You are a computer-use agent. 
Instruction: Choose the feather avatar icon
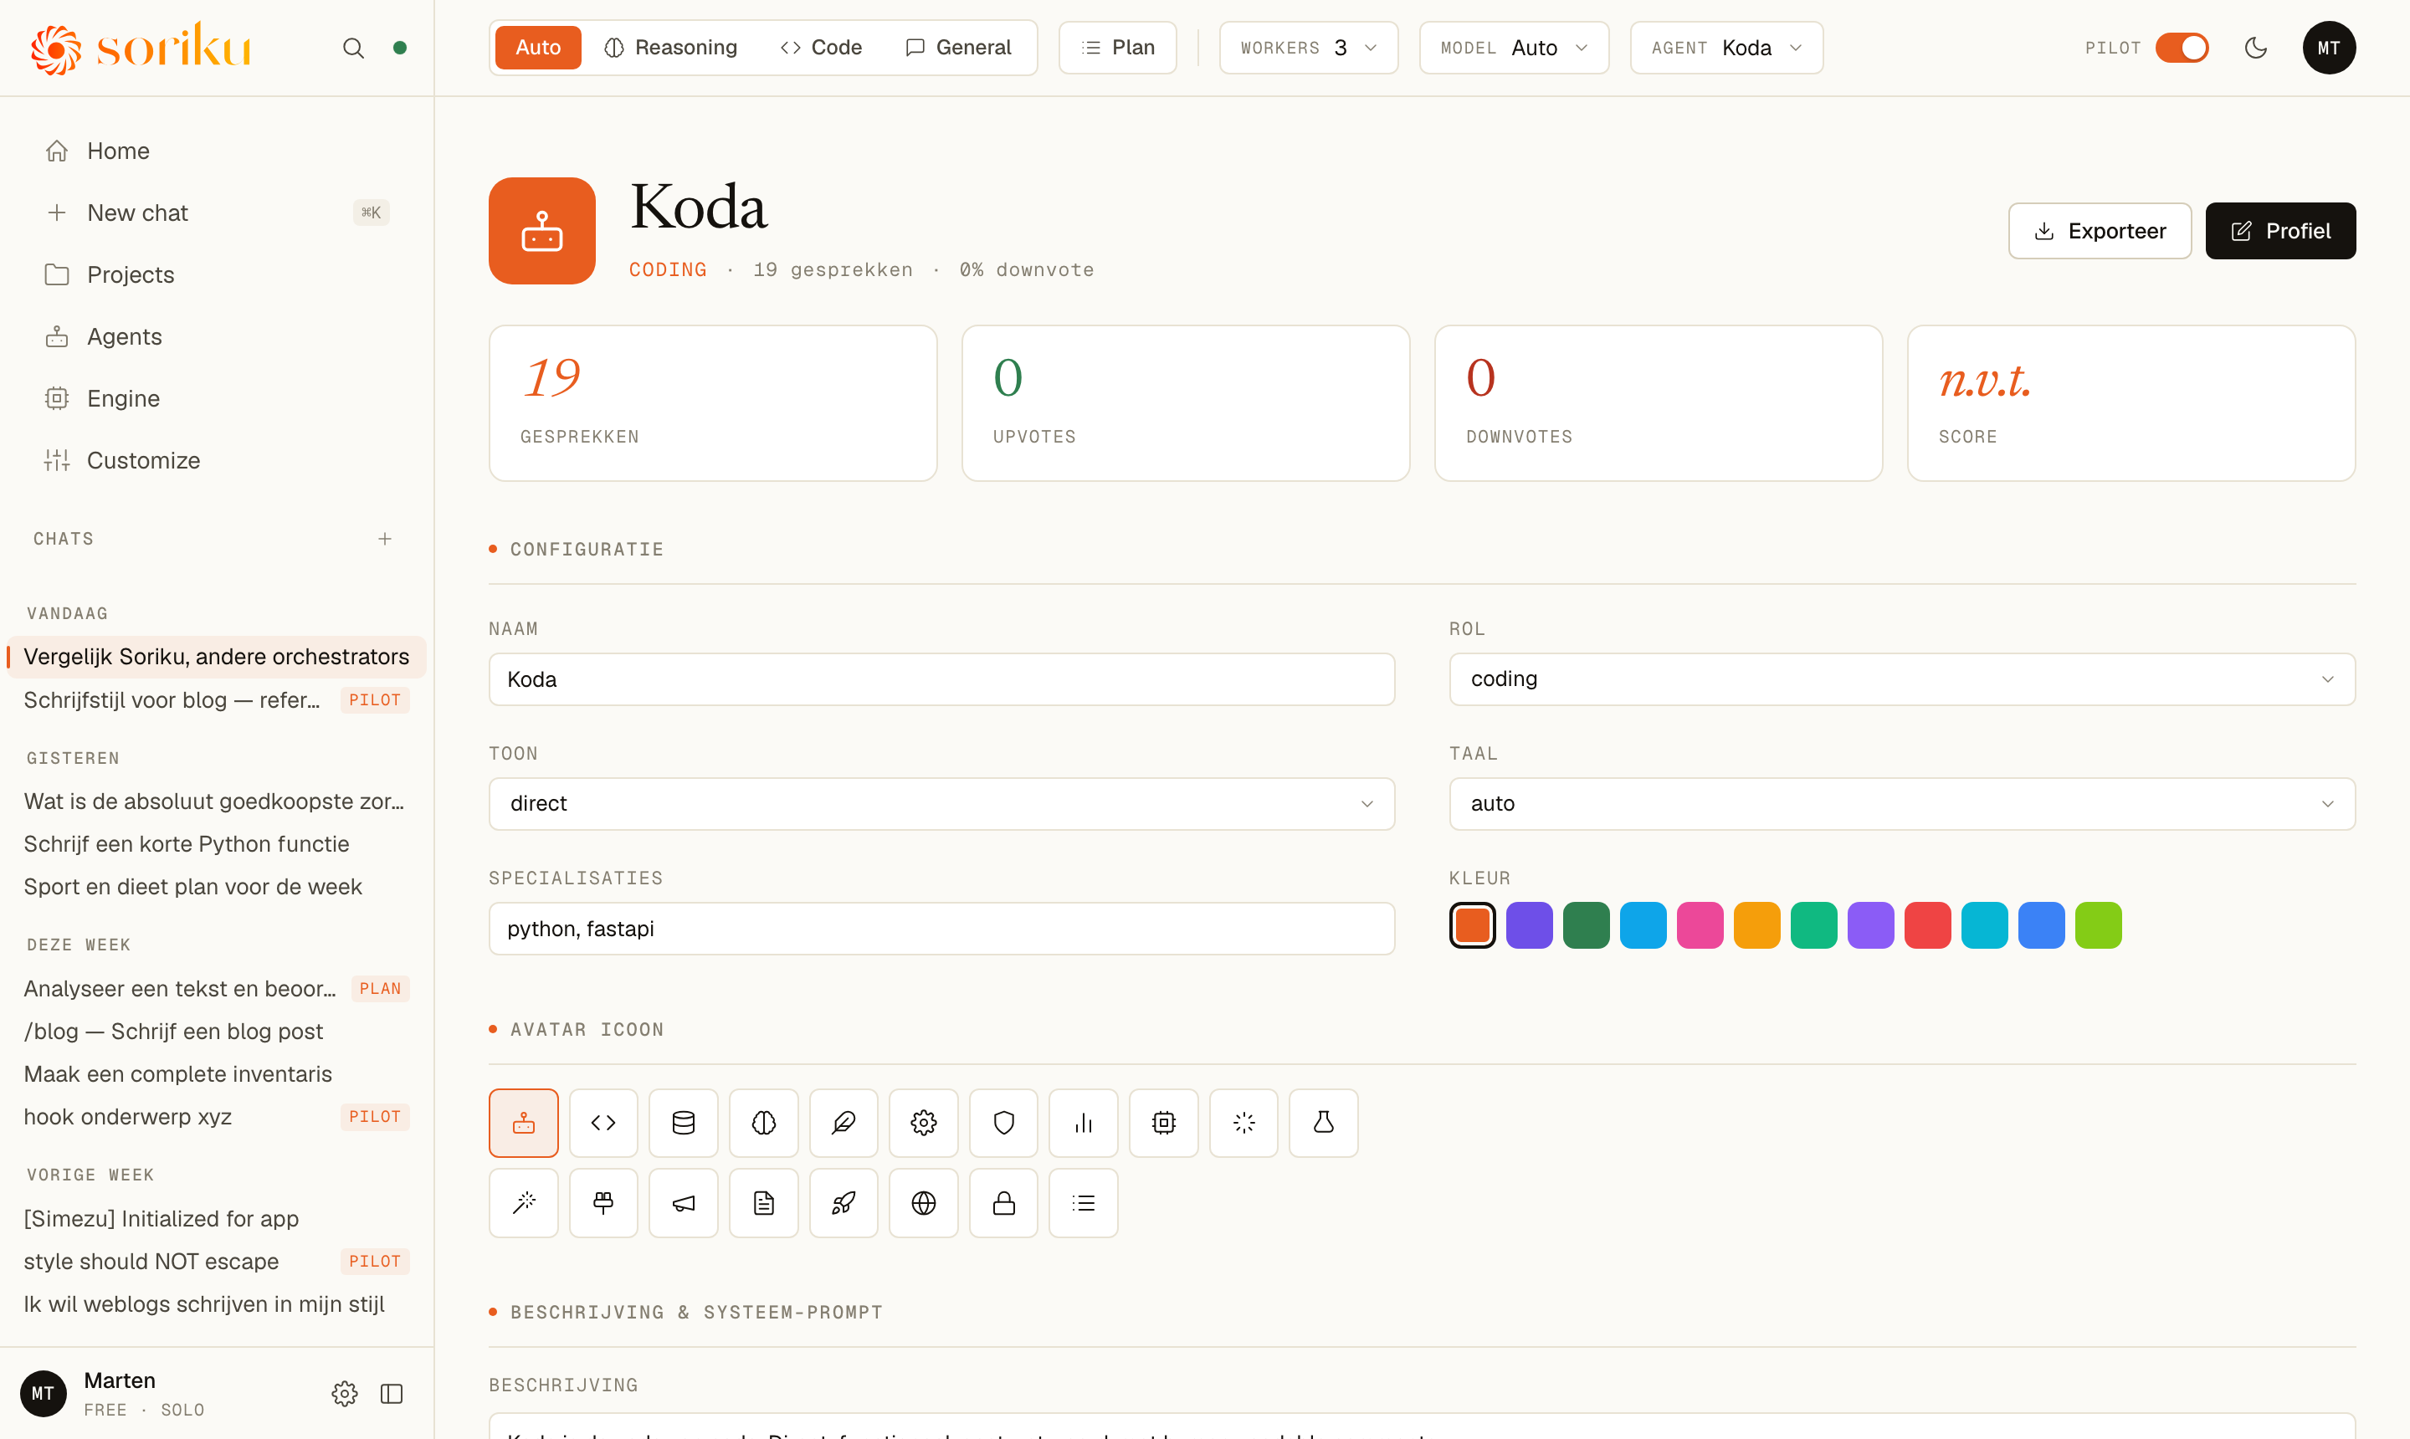point(843,1123)
